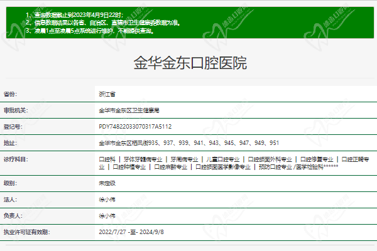
Task: Click the 金华金东口腔医院 page title
Action: tap(190, 63)
